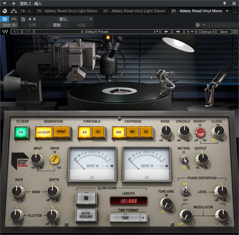Flip the Phase Distortion ON/OFF switch
This screenshot has height=235, width=239.
click(185, 191)
